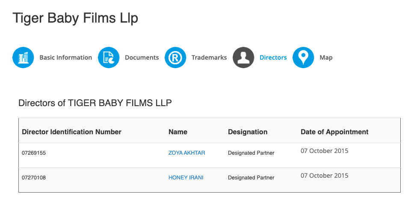This screenshot has height=202, width=417.
Task: Open HONEY IRANI director profile link
Action: point(186,178)
